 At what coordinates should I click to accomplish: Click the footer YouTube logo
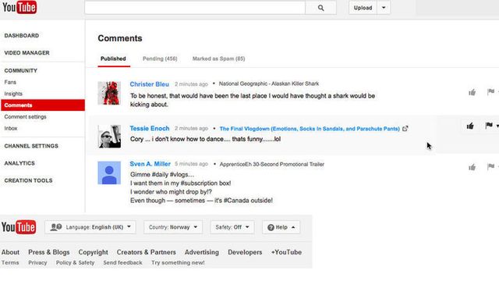pyautogui.click(x=19, y=227)
